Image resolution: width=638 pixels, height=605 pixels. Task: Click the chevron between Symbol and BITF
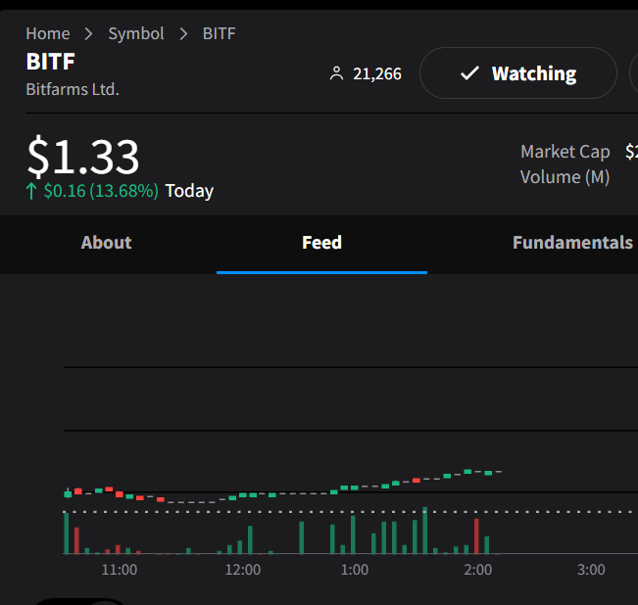coord(183,34)
